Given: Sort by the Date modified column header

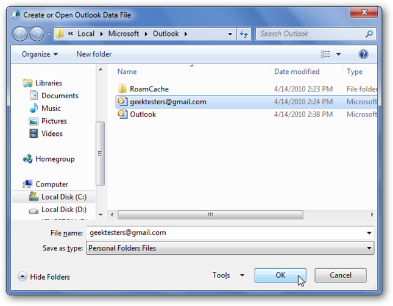Looking at the screenshot, I should 297,72.
